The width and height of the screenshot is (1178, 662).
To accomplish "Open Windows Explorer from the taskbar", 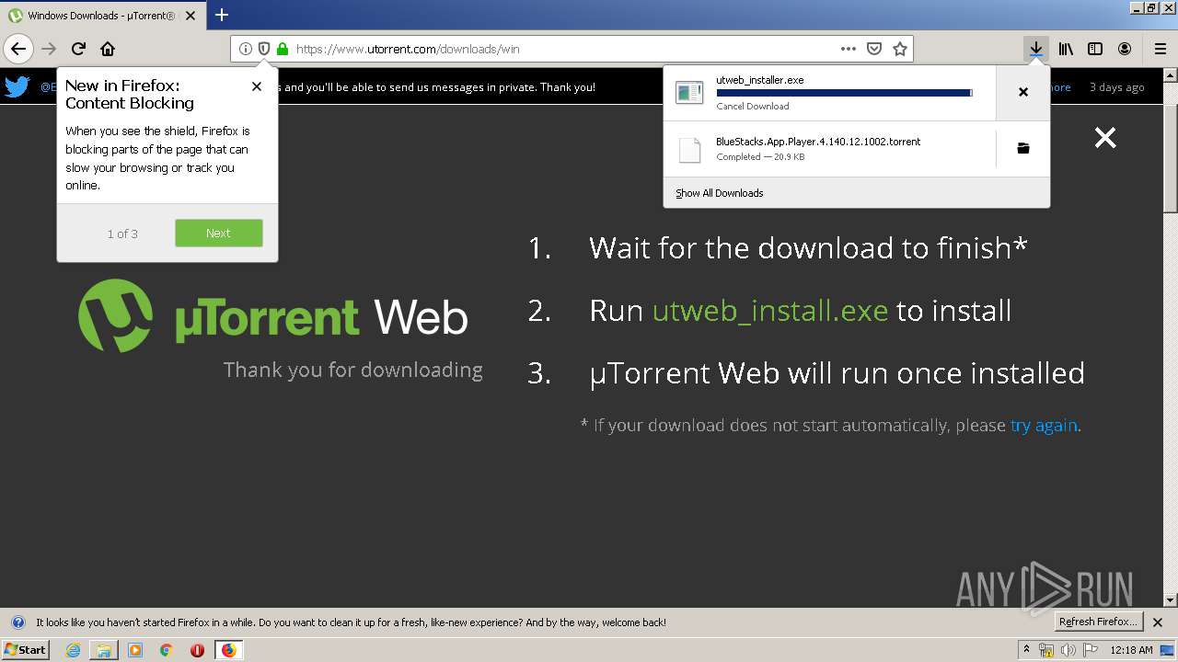I will [104, 650].
